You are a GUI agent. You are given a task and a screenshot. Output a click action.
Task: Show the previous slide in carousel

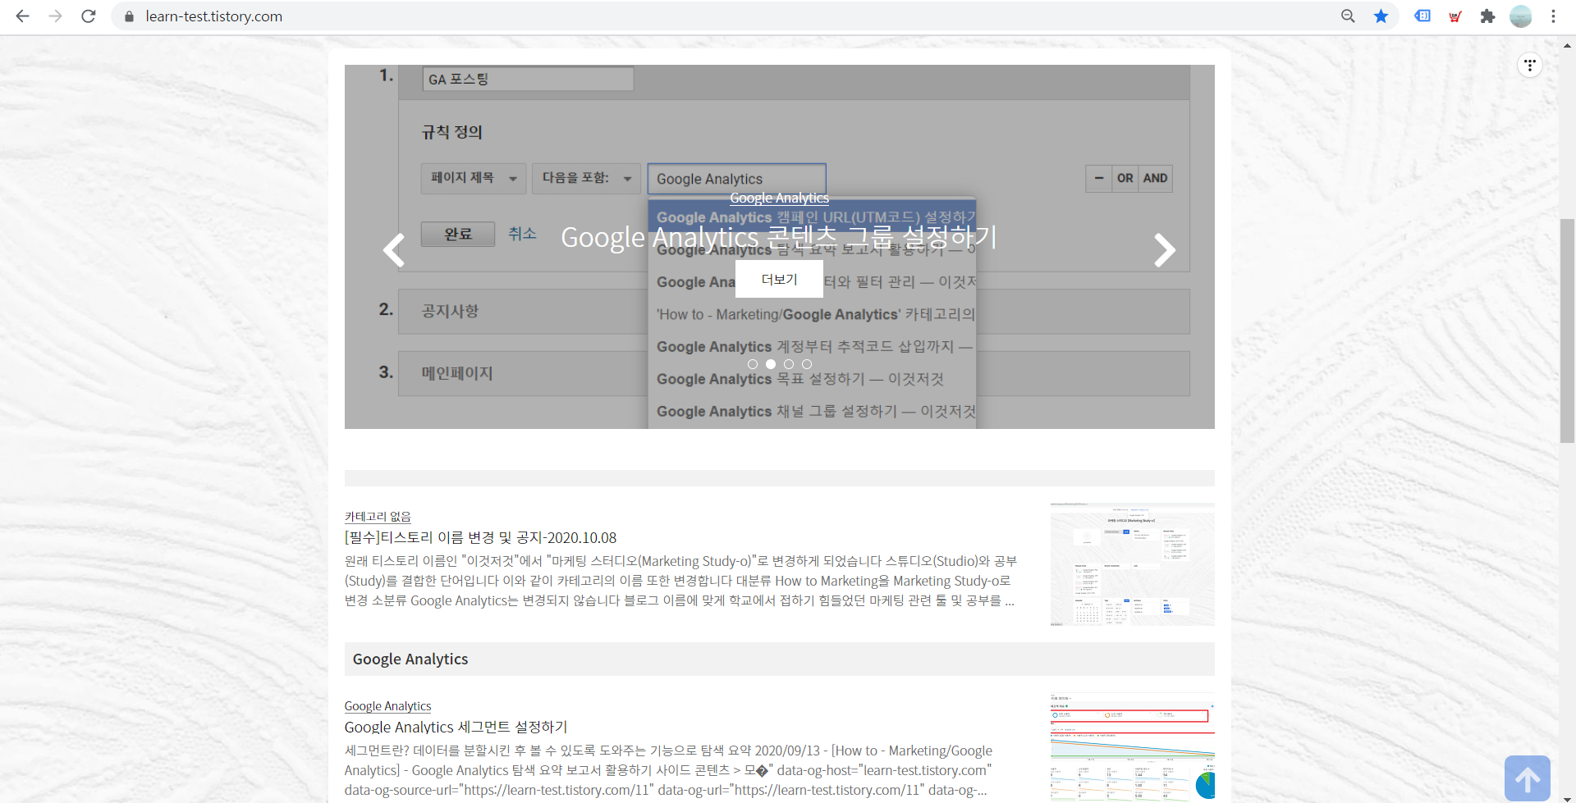point(394,249)
